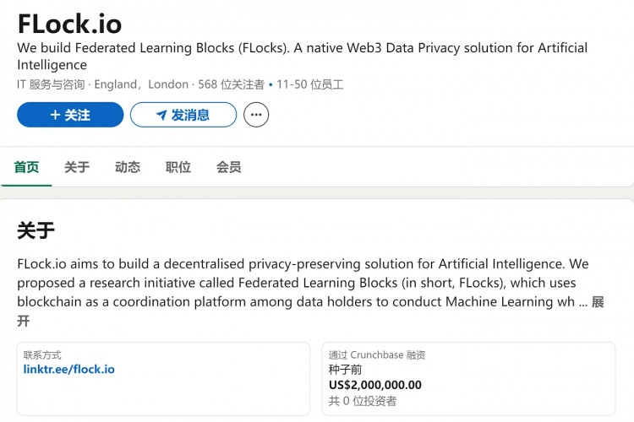634x422 pixels.
Task: Go to the 动态 tab
Action: [x=128, y=167]
